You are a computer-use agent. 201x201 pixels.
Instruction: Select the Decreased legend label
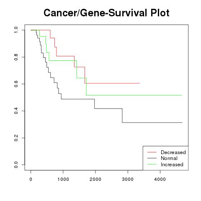[173, 152]
